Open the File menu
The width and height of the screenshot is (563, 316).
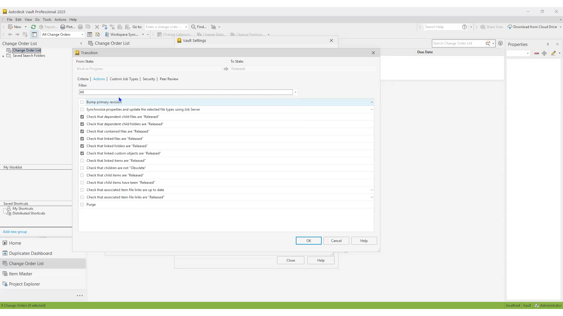coord(10,20)
